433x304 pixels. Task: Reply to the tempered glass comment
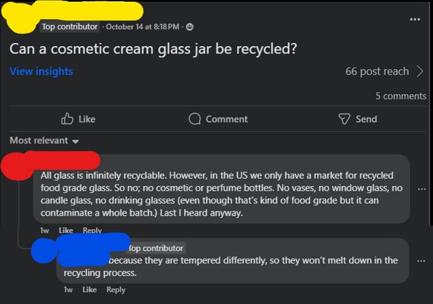115,289
